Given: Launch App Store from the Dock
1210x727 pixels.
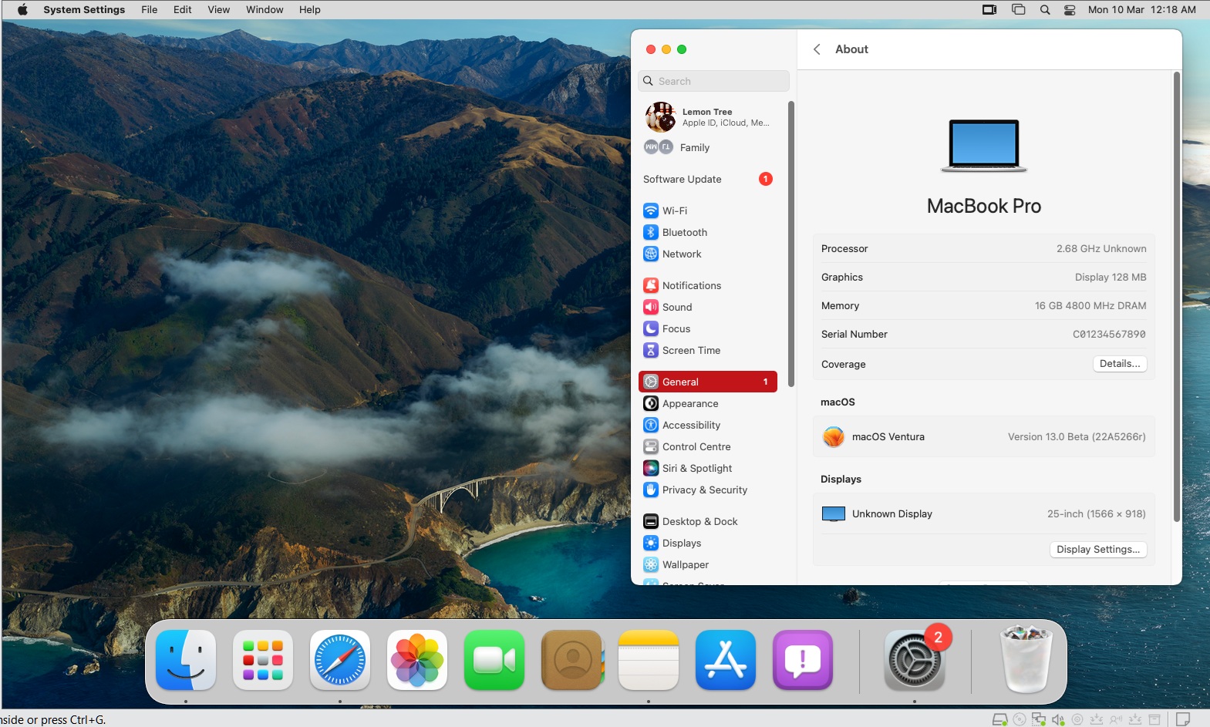Looking at the screenshot, I should [x=726, y=660].
